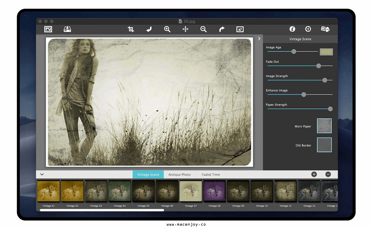Select the four-arrow move tool

tap(185, 29)
